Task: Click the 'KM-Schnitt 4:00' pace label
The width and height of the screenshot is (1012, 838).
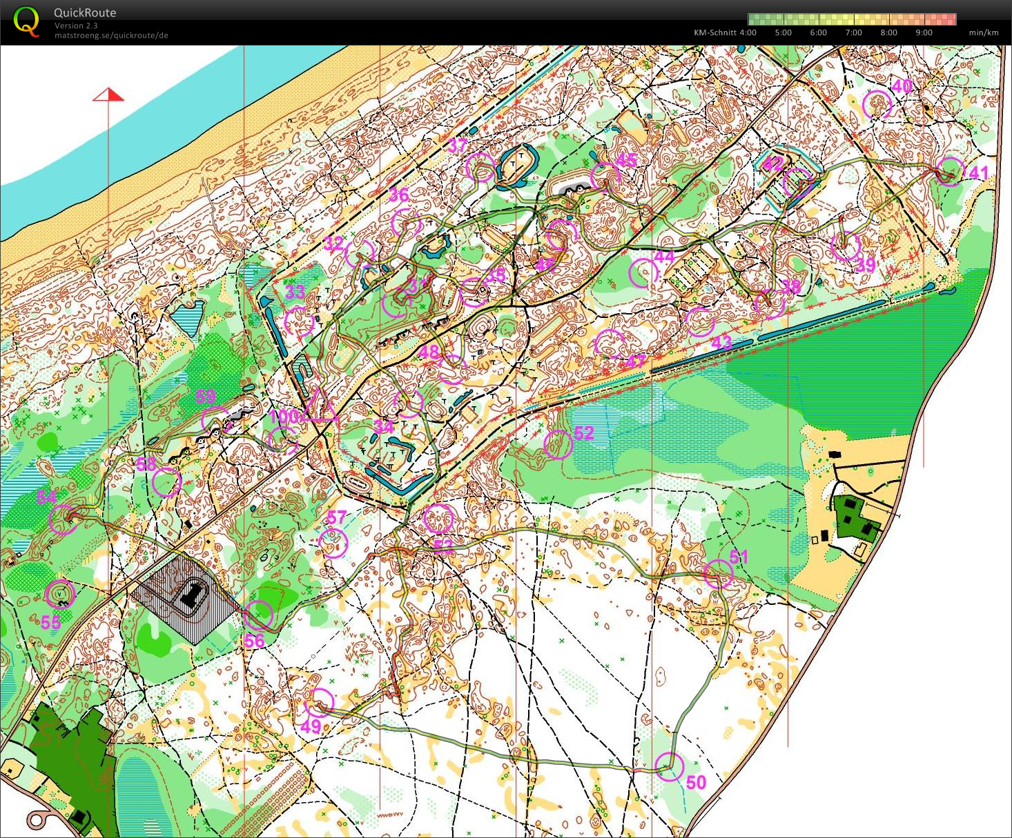Action: tap(725, 32)
